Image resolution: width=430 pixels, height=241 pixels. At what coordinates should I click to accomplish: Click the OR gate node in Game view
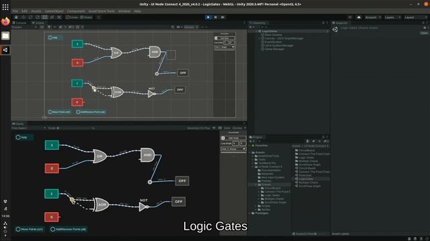(99, 156)
